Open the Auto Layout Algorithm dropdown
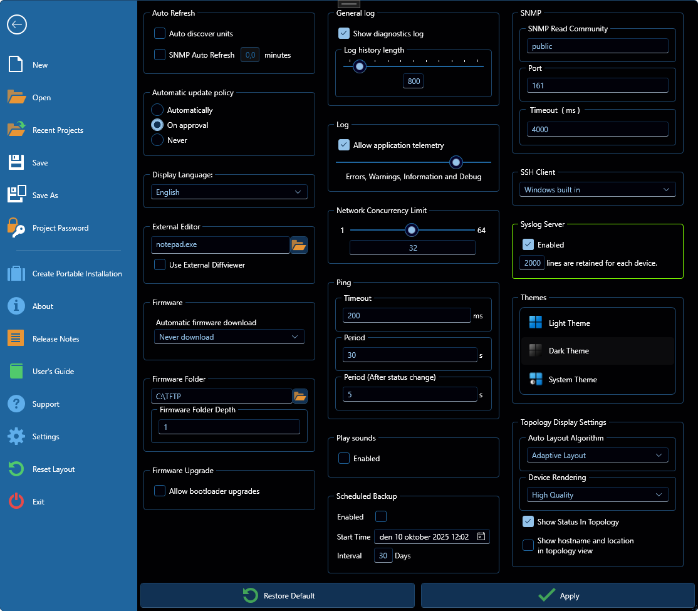 pos(597,455)
